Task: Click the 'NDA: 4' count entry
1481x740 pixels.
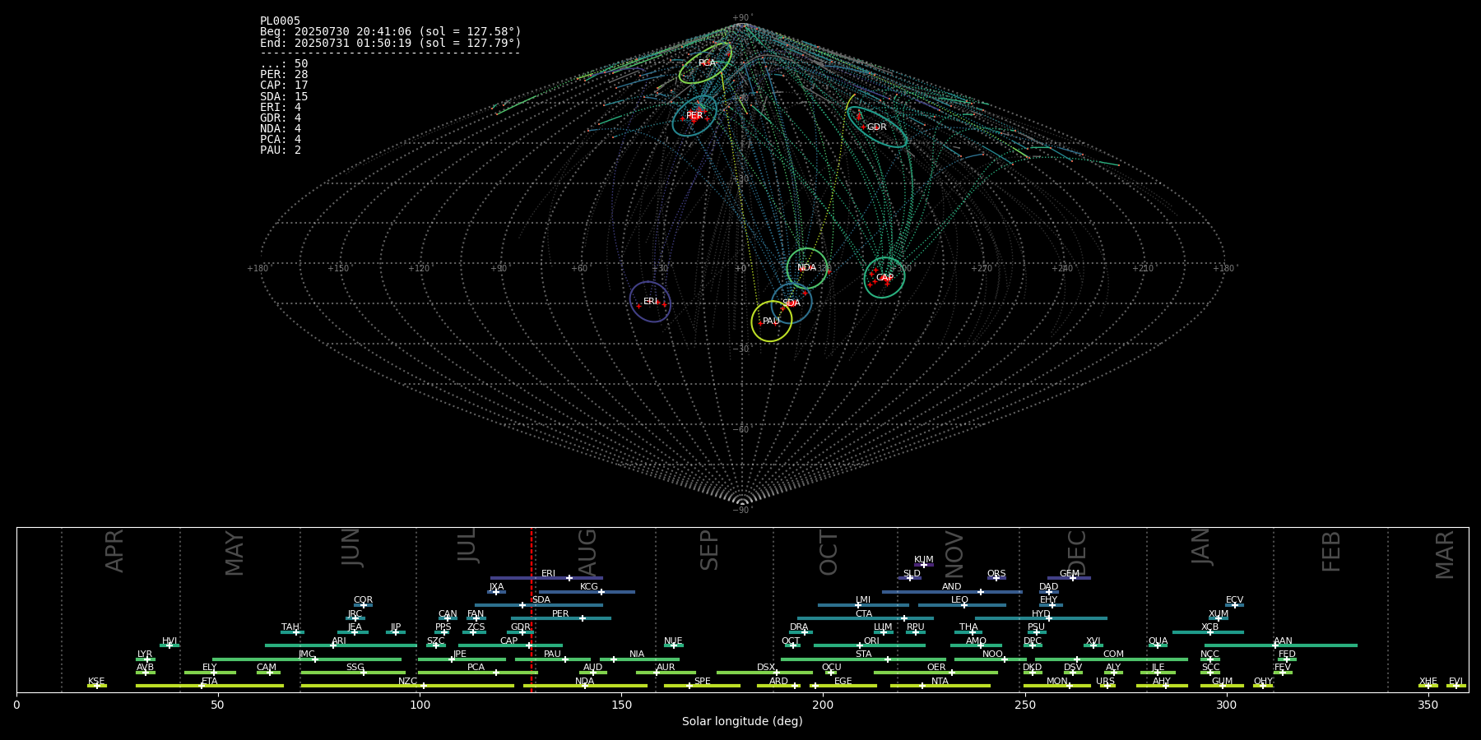Action: (x=281, y=129)
